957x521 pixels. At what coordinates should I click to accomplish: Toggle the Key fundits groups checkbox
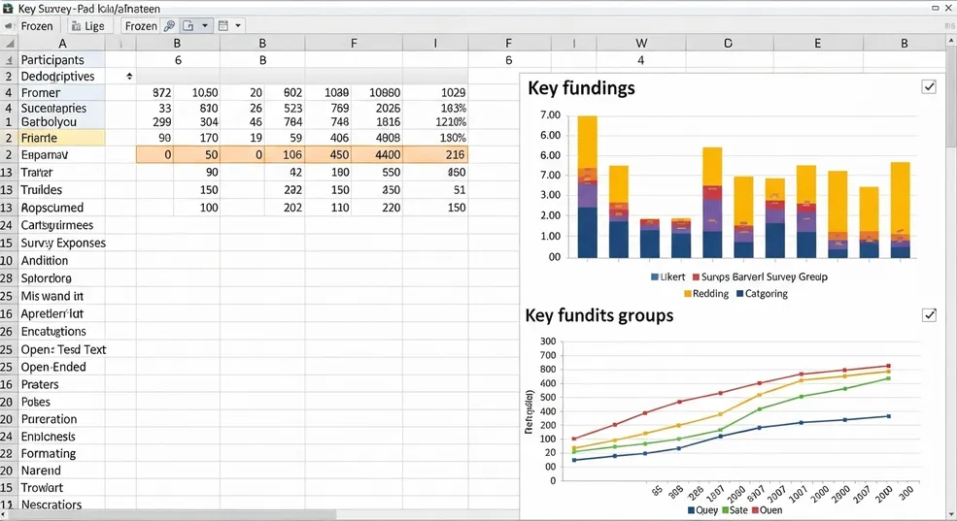click(x=929, y=314)
